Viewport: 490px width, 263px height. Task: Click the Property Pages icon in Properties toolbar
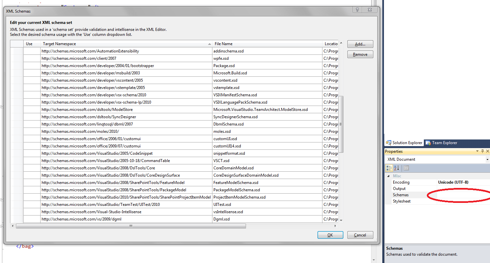(x=406, y=168)
